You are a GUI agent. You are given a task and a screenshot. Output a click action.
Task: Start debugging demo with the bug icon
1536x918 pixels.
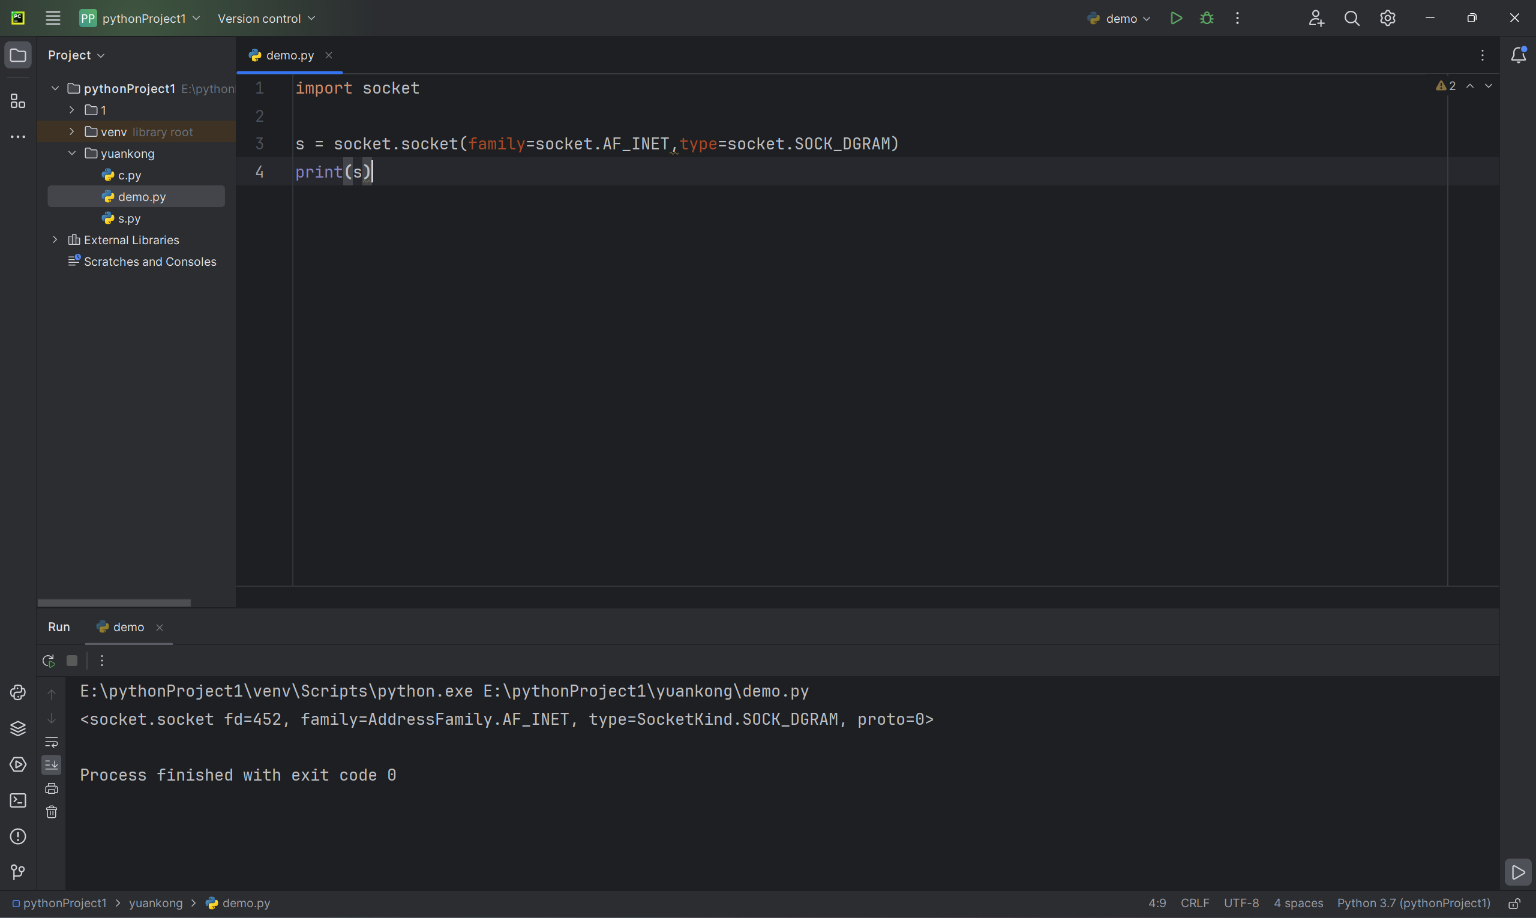[1206, 18]
